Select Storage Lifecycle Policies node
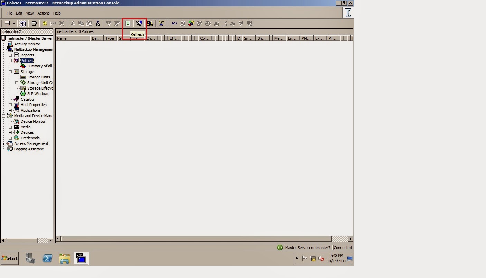486x278 pixels. 40,88
